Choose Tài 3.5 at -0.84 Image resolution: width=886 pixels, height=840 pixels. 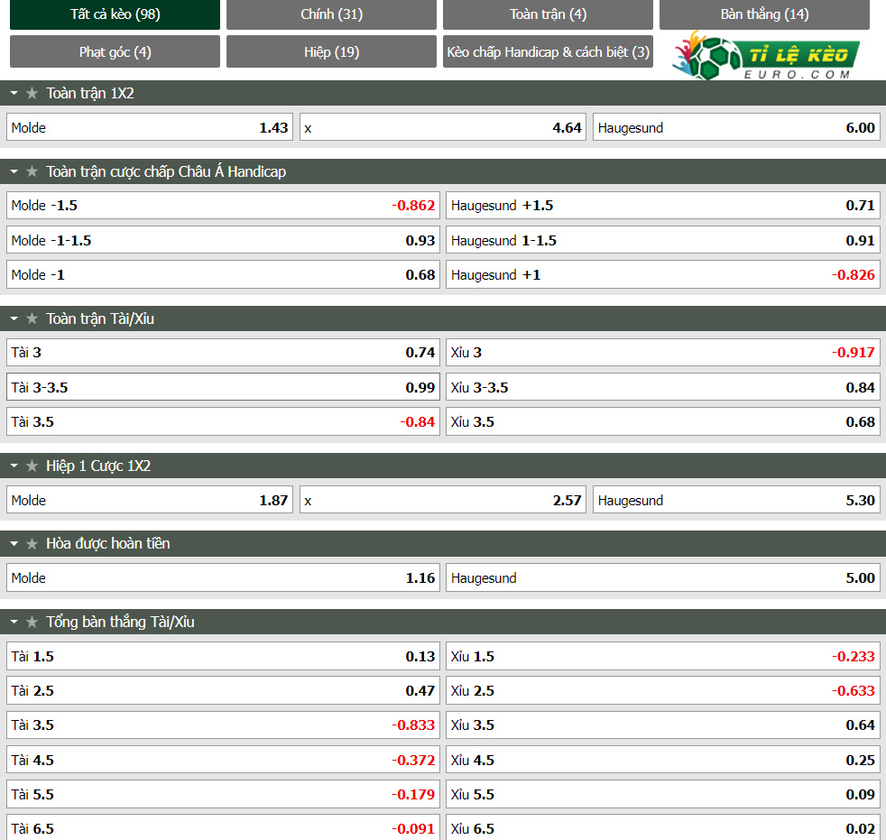click(x=223, y=421)
